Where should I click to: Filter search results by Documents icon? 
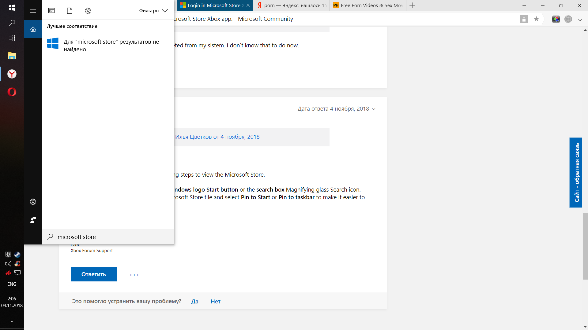coord(70,11)
